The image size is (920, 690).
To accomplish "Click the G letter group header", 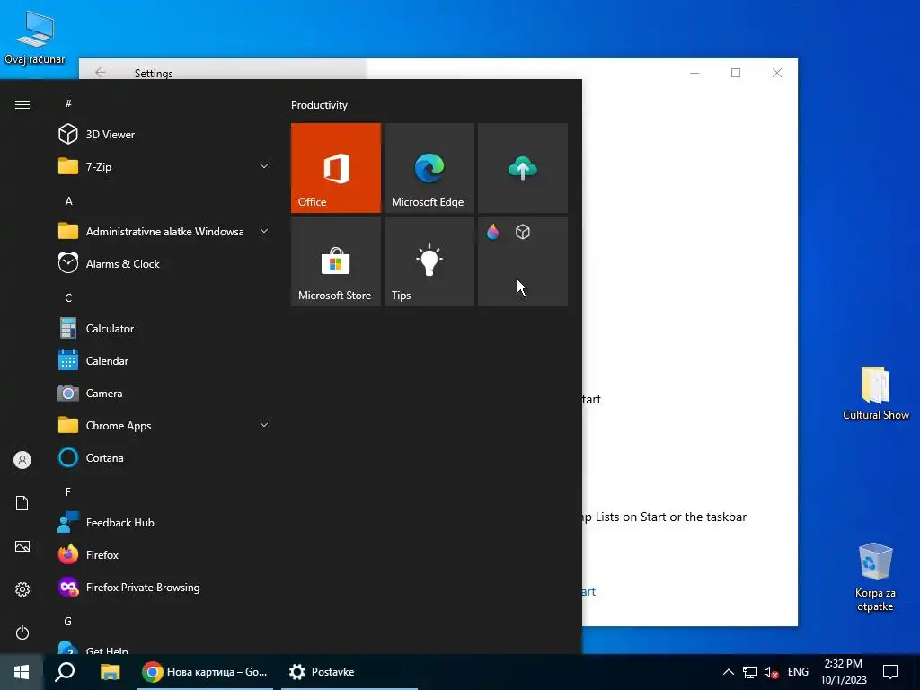I will pyautogui.click(x=68, y=622).
